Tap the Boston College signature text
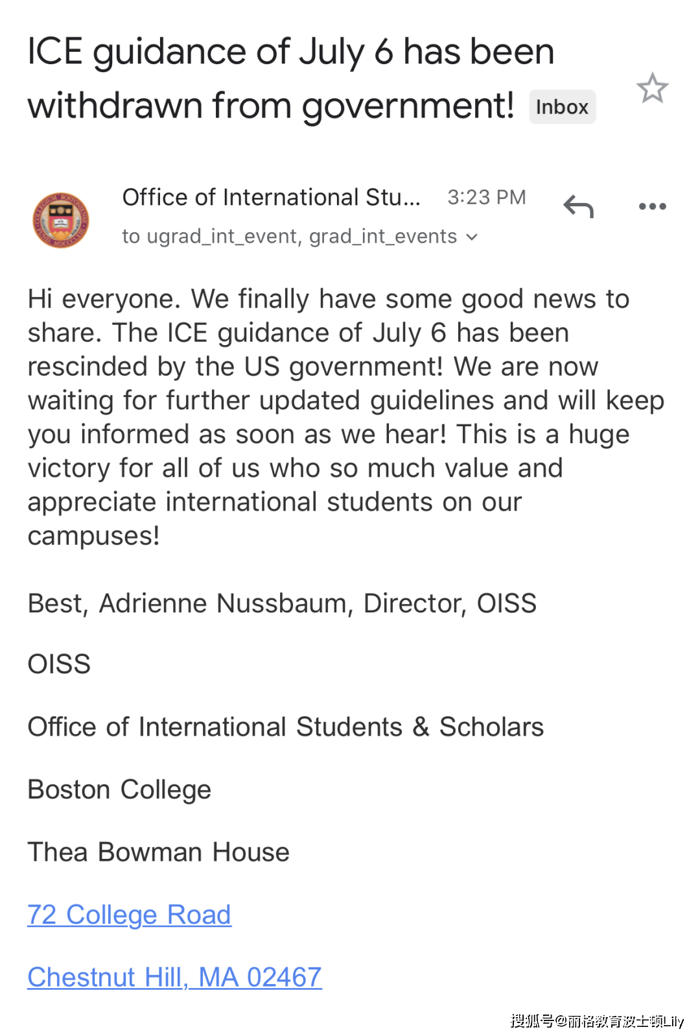700x1036 pixels. click(119, 789)
